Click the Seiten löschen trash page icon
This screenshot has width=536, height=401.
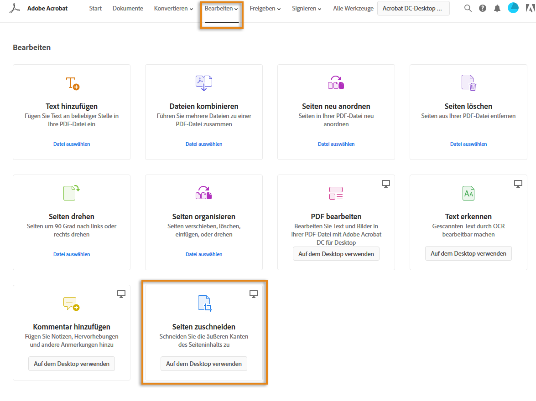[x=468, y=82]
